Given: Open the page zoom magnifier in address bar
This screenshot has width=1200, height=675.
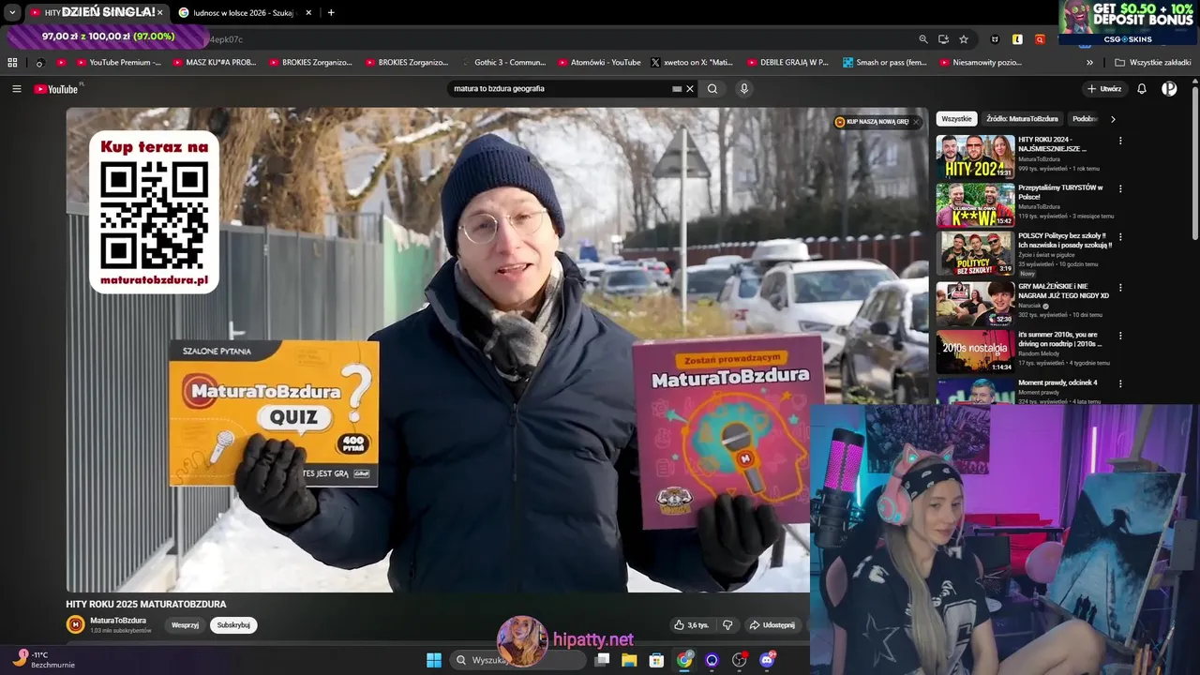Looking at the screenshot, I should tap(923, 39).
